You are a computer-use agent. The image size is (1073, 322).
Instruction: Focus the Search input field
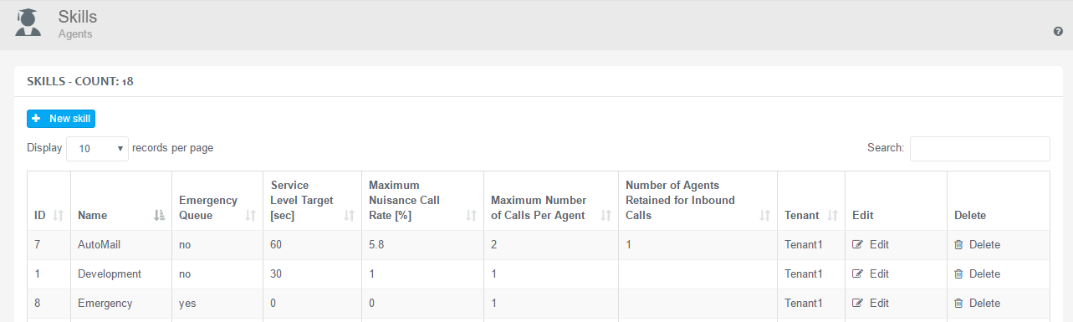click(x=979, y=149)
